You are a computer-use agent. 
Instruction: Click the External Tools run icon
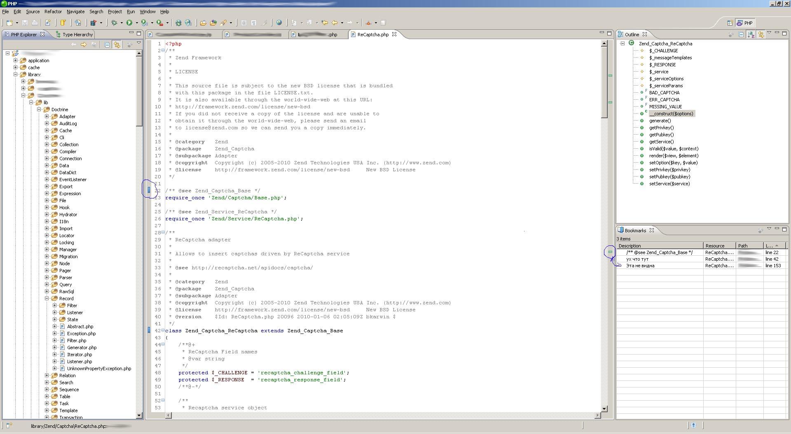(160, 23)
